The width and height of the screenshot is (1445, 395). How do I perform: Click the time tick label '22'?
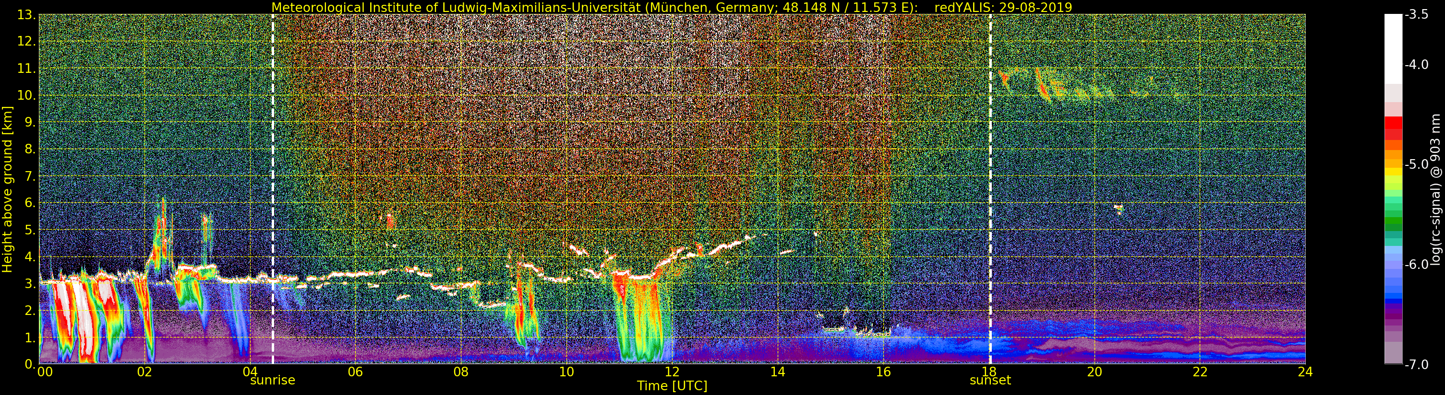(1200, 372)
